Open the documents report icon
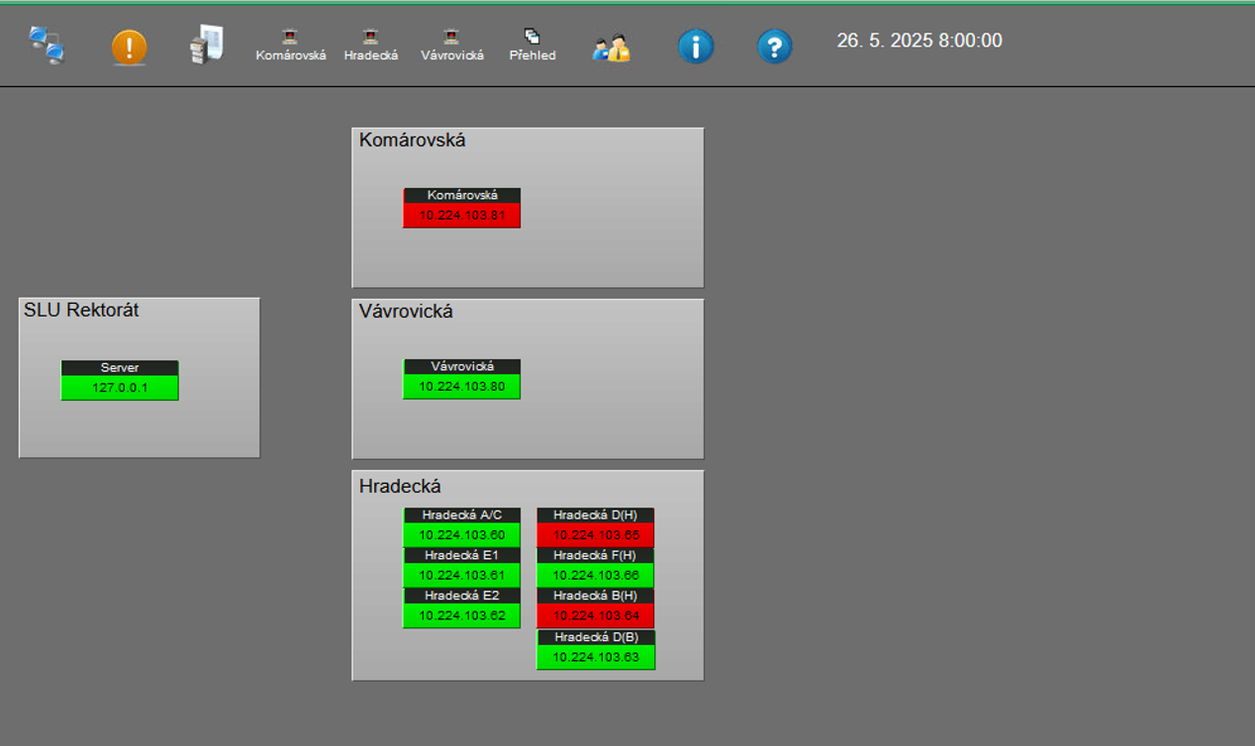 [207, 46]
